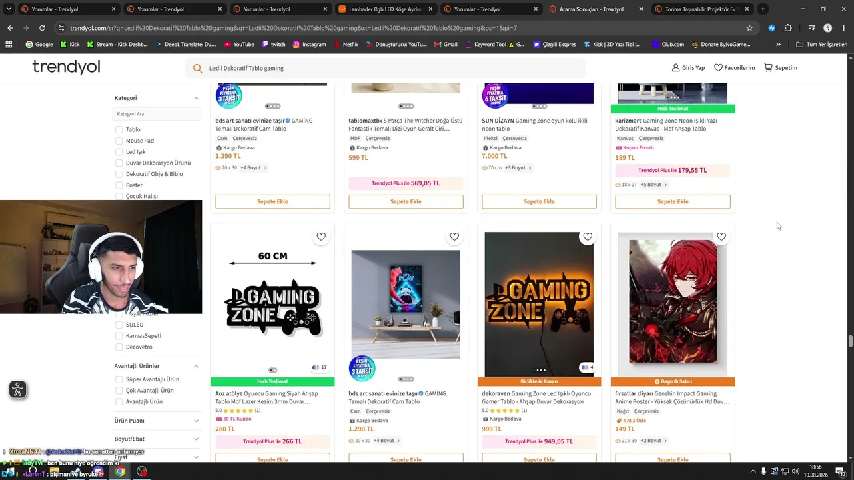This screenshot has height=480, width=854.
Task: Open Favorilerim favorites list
Action: pyautogui.click(x=734, y=68)
